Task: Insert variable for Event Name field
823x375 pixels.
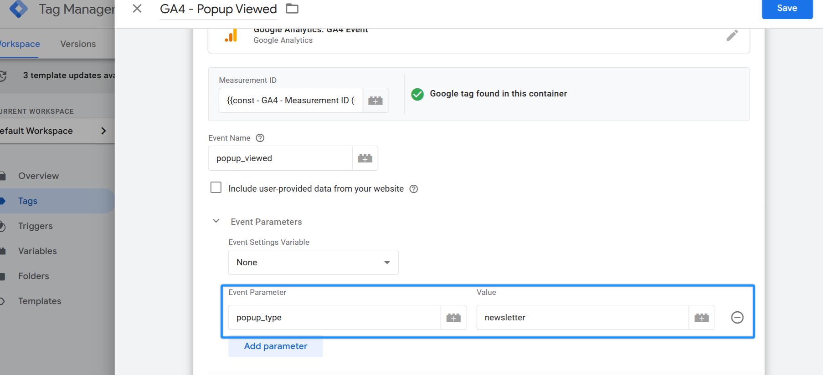Action: [365, 158]
